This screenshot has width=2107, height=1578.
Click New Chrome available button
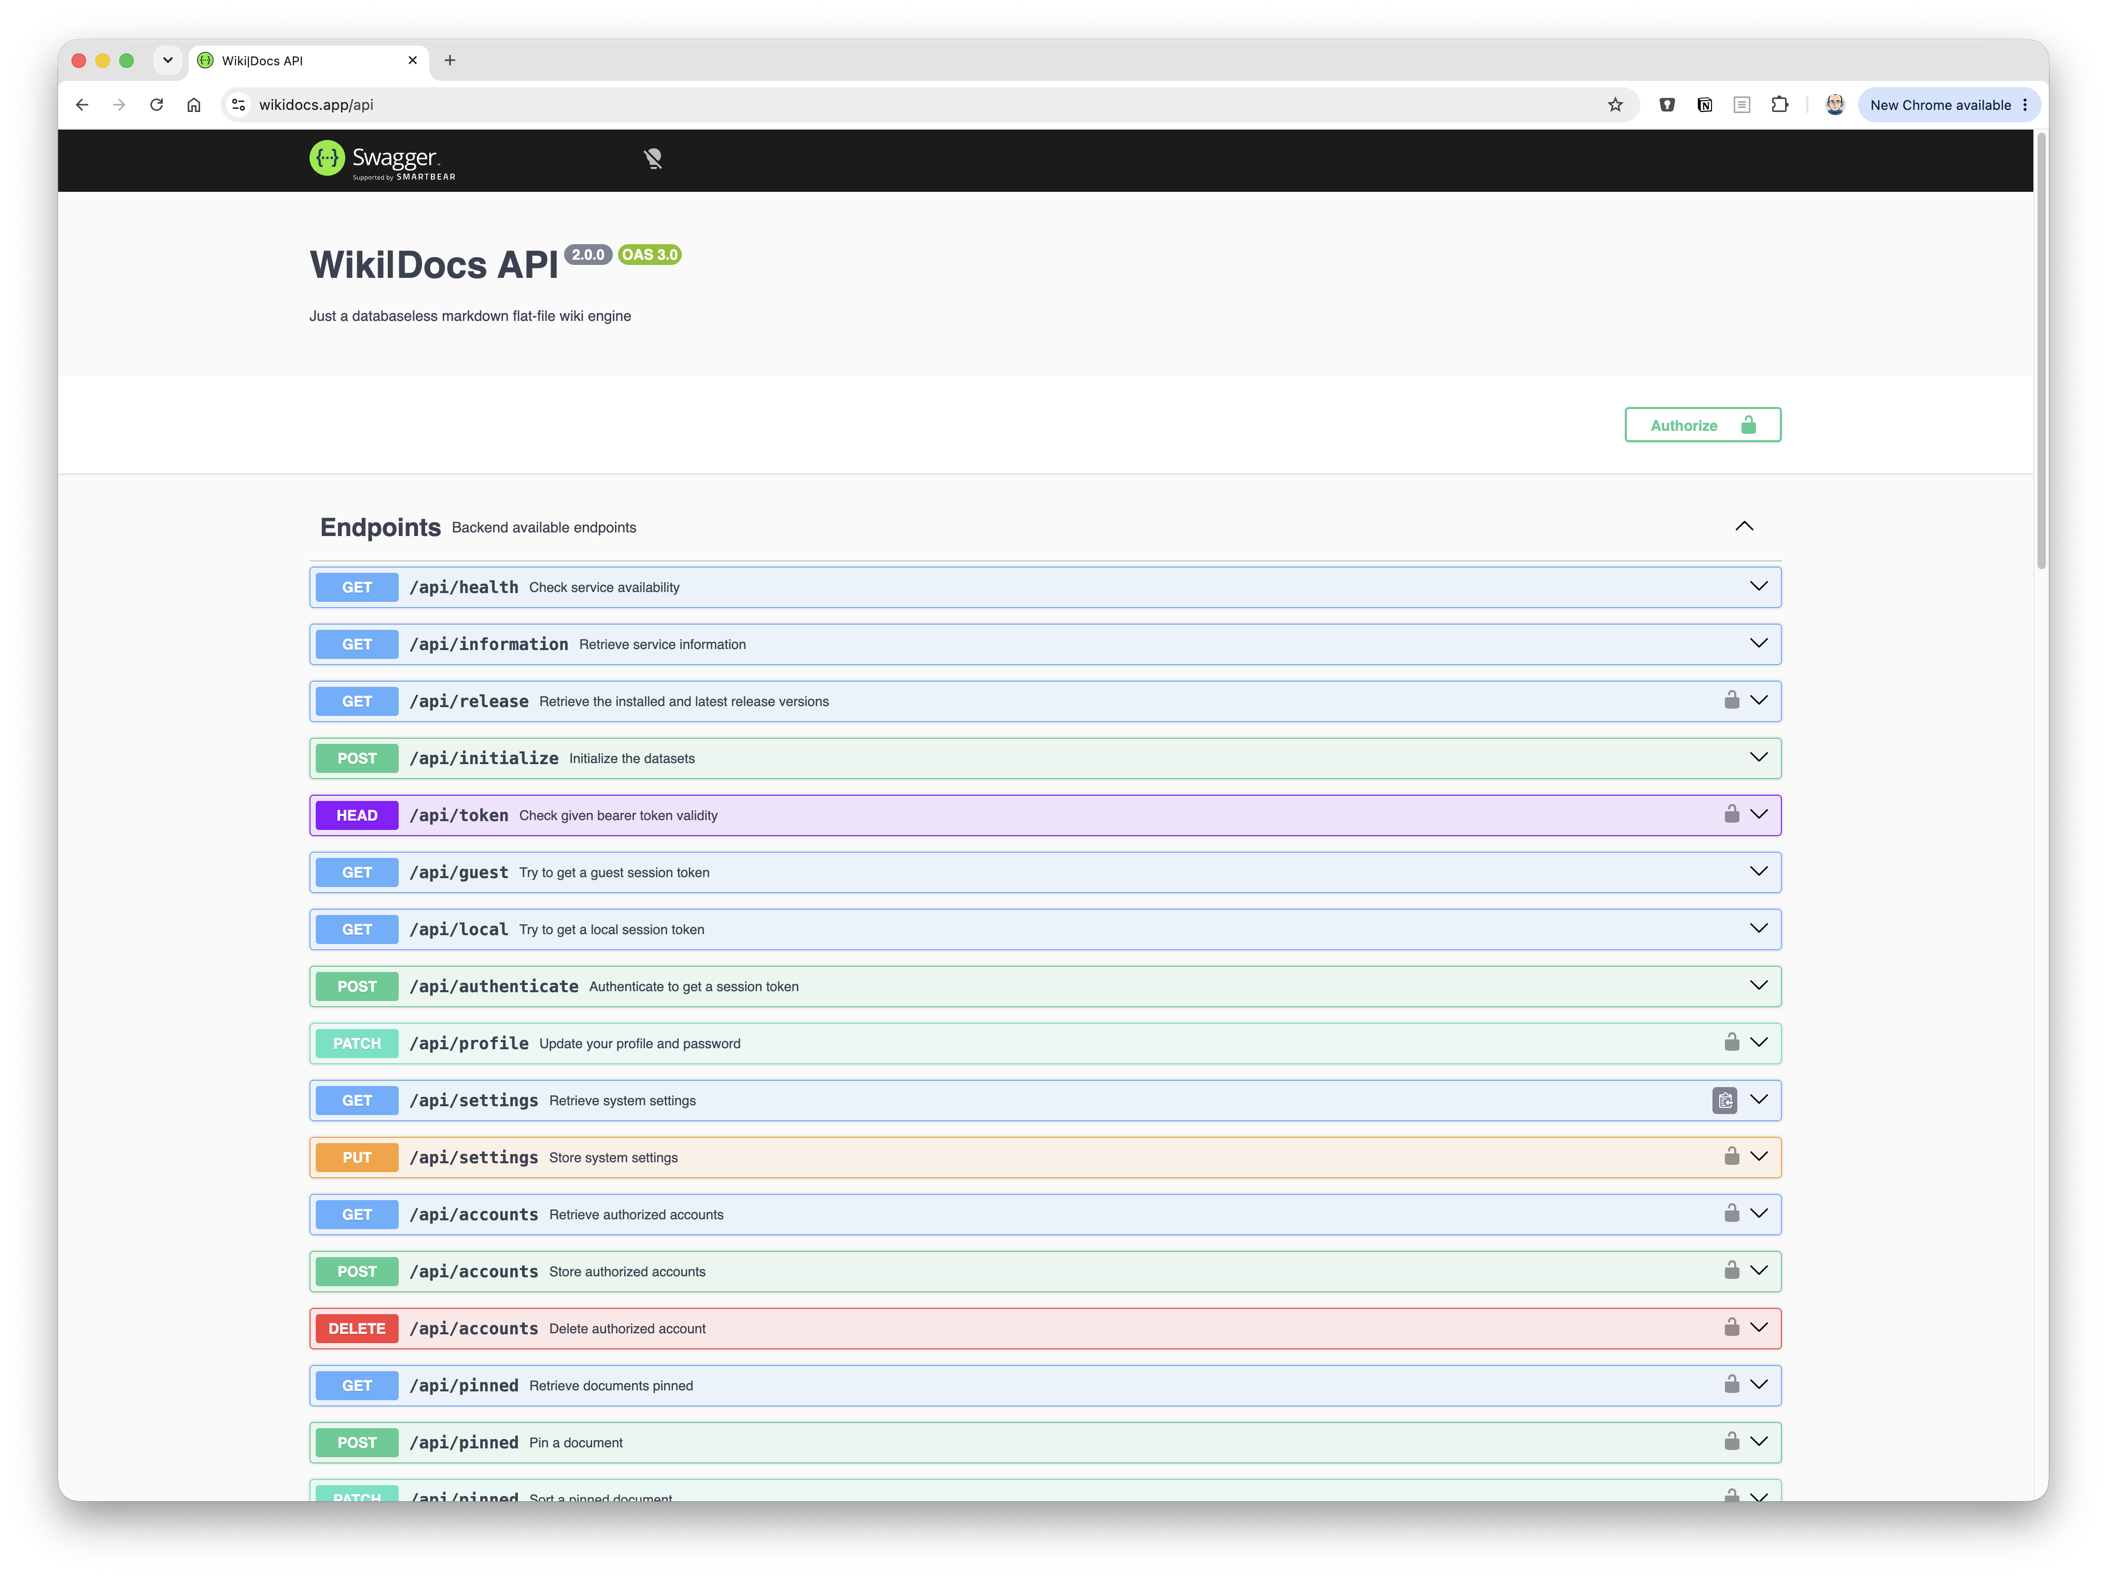point(1948,105)
